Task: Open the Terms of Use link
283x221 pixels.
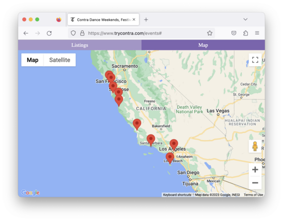Action: click(x=253, y=195)
